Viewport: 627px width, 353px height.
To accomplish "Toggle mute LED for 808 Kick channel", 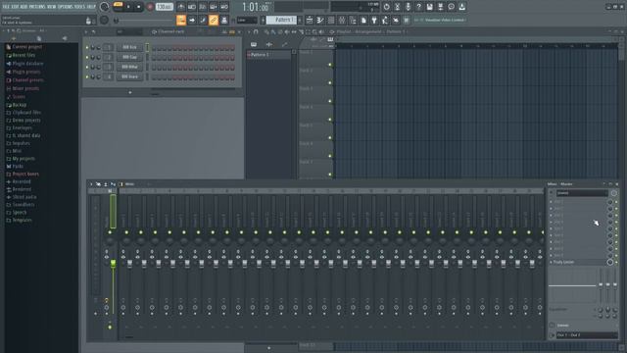I will click(87, 48).
